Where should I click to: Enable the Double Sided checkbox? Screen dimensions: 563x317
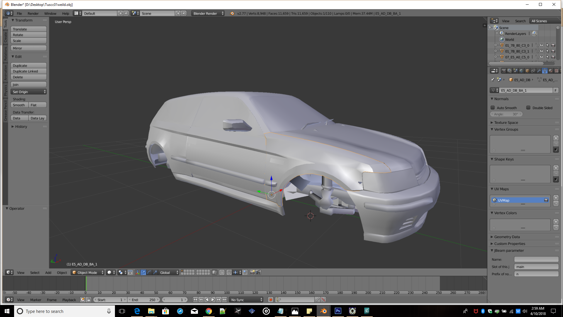tap(528, 108)
